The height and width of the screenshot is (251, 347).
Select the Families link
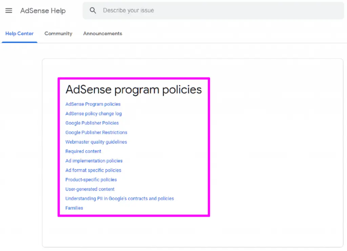pos(74,208)
